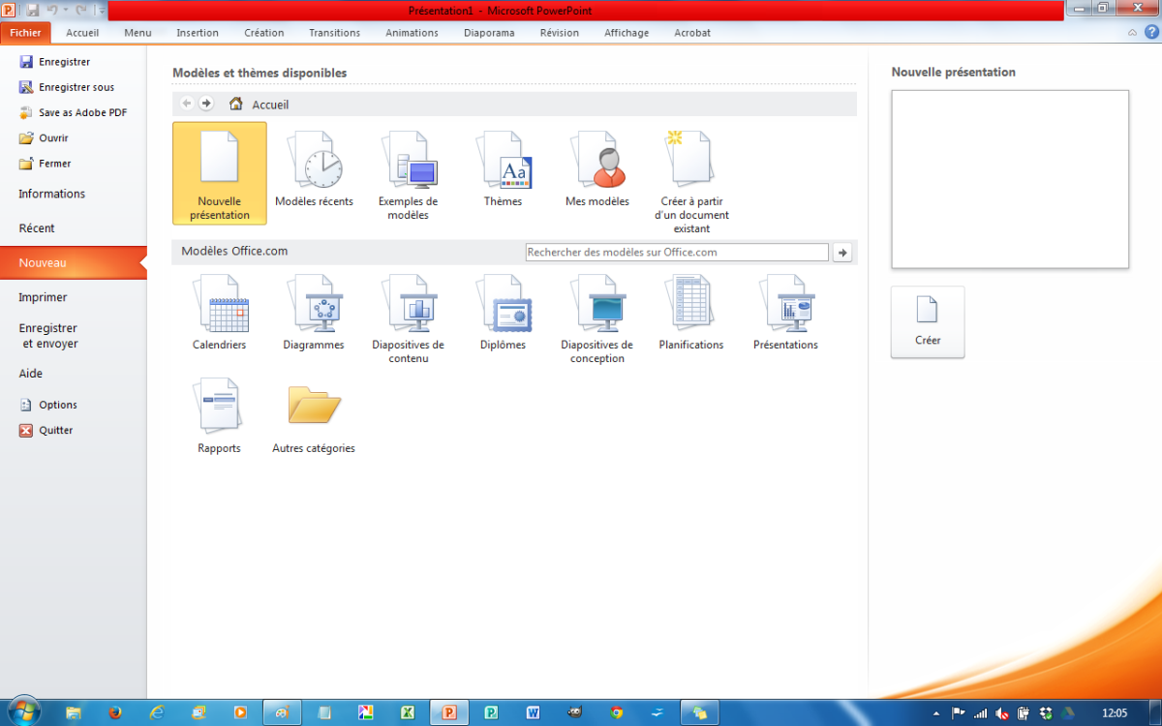Show hidden icons in system tray
The height and width of the screenshot is (726, 1162).
click(x=936, y=713)
